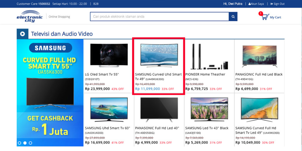Click PANASONIC Full Hd Led 40" title
The image size is (302, 151).
click(x=157, y=128)
